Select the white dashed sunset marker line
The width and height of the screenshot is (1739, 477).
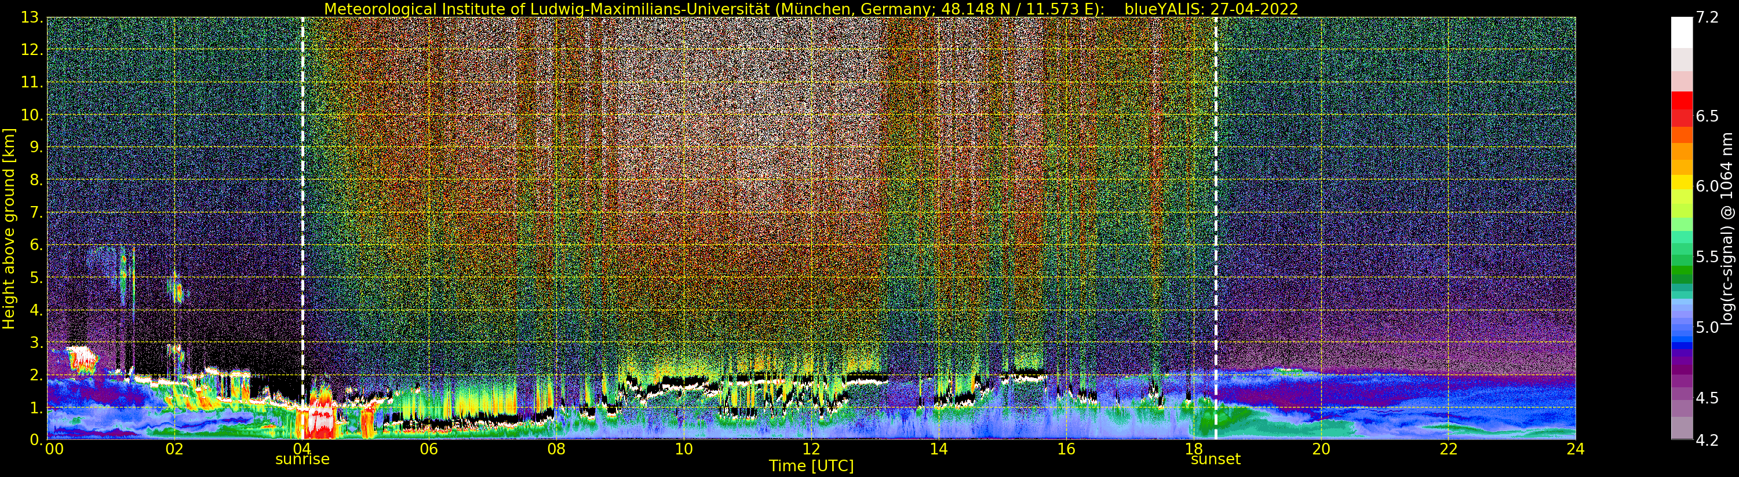point(1216,228)
